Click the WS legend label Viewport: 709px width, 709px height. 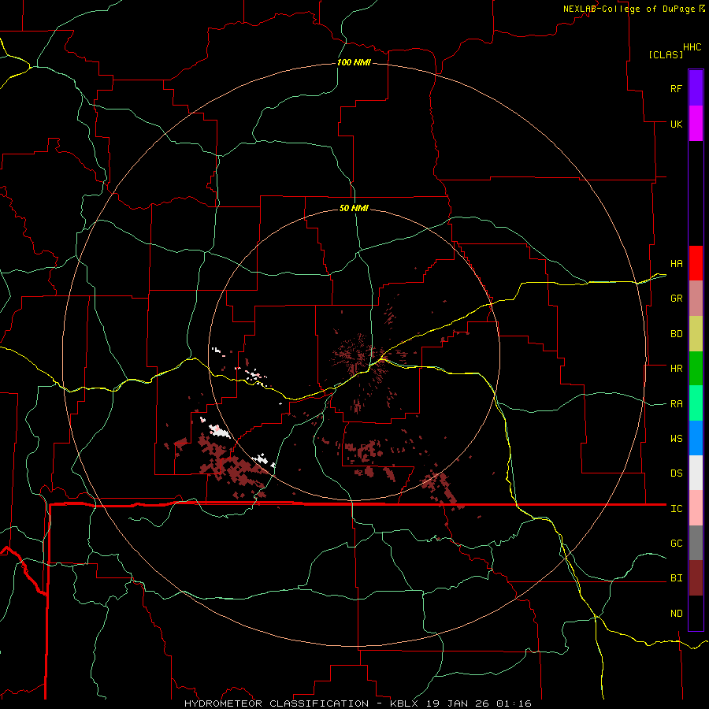676,439
